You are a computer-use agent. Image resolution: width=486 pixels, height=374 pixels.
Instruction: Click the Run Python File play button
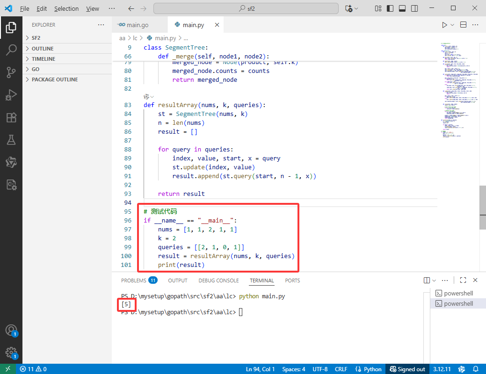click(444, 25)
